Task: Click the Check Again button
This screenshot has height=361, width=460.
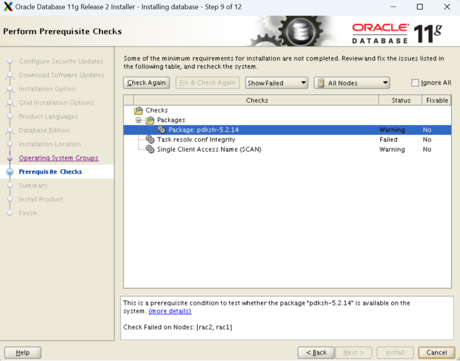Action: 146,82
